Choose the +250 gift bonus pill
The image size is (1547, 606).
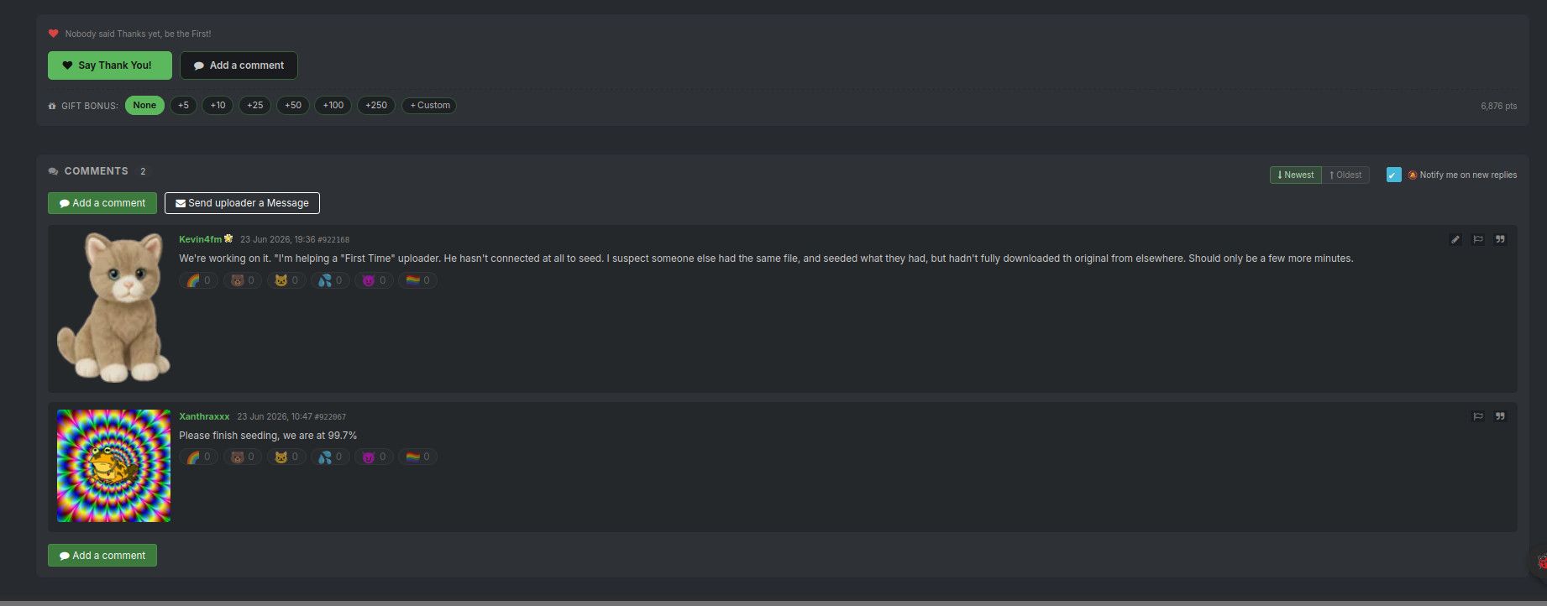(x=376, y=105)
